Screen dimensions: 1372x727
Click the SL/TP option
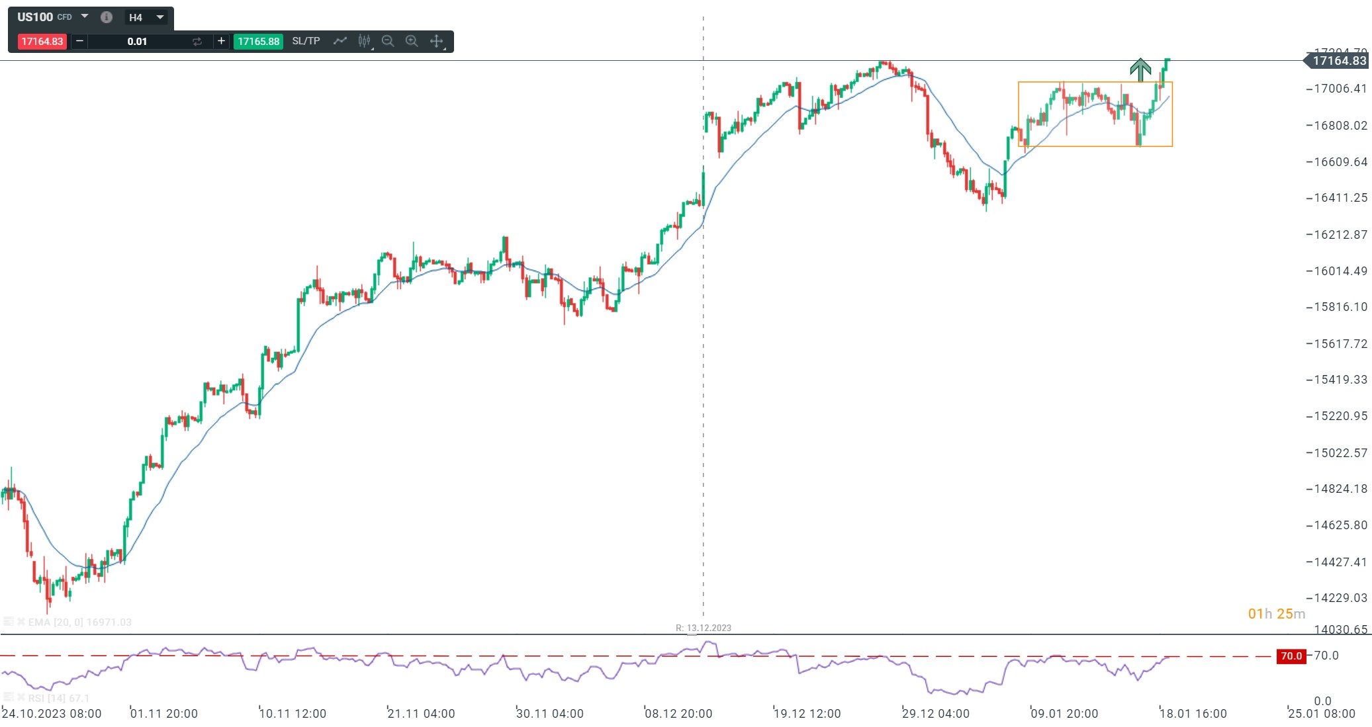306,41
